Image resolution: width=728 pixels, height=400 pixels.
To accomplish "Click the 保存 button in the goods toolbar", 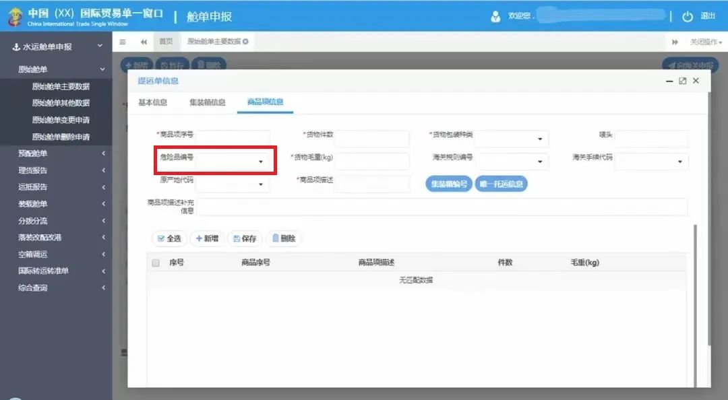I will (x=245, y=238).
